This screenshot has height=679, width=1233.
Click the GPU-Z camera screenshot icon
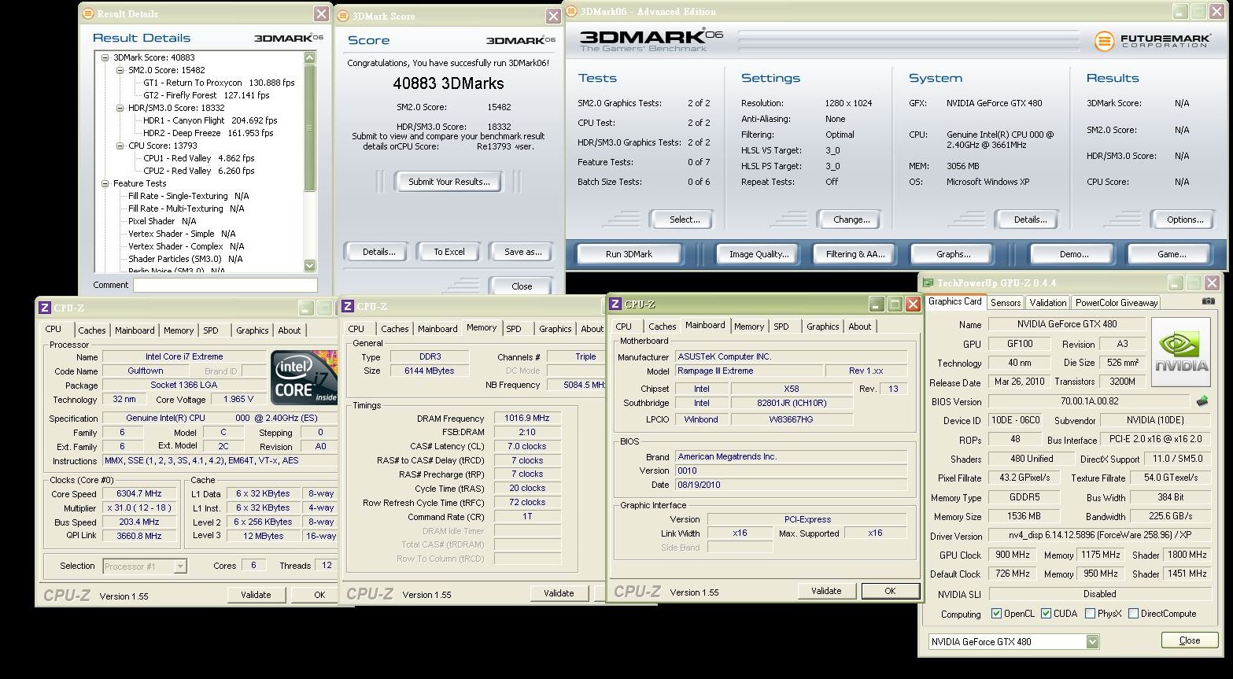click(1208, 301)
